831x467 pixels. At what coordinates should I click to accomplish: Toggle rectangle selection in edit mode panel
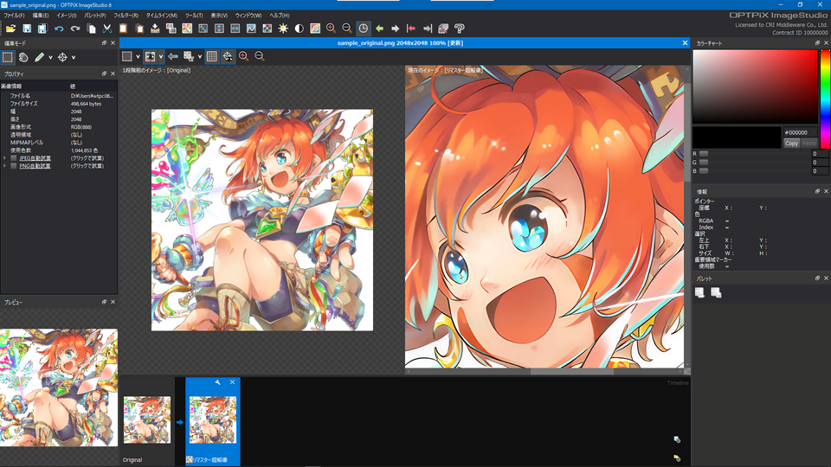(8, 57)
